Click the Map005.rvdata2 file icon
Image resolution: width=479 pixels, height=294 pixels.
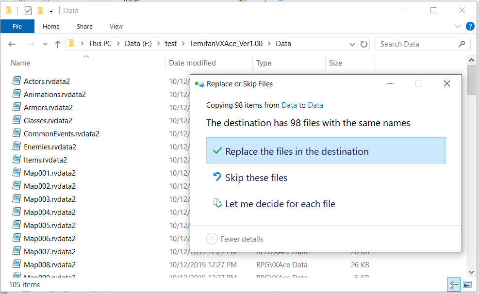17,225
